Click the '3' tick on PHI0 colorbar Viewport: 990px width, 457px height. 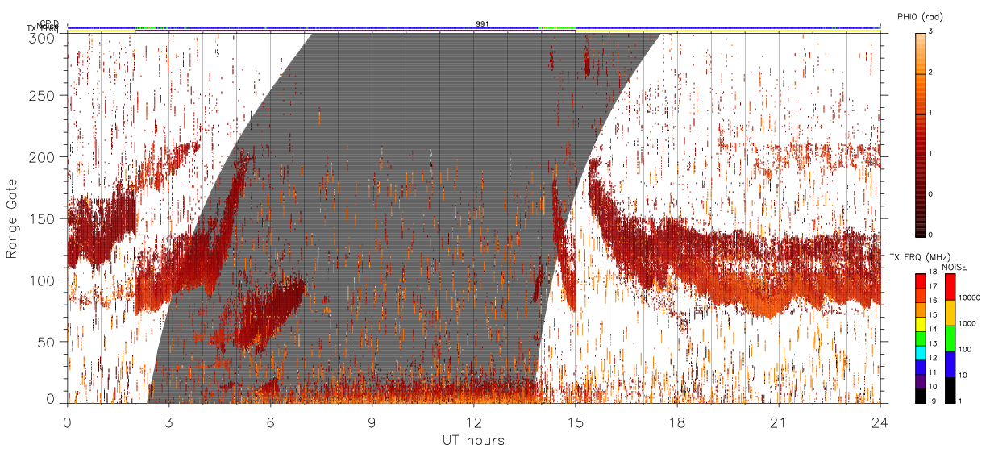930,32
